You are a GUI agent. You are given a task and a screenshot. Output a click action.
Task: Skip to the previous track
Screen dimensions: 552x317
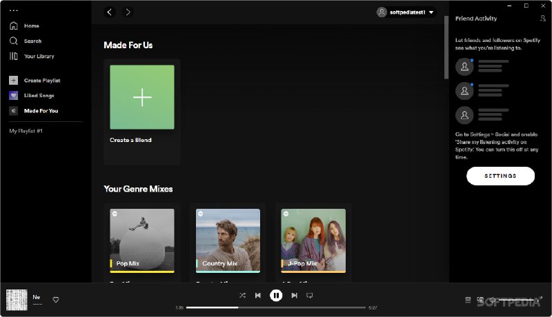pos(258,296)
